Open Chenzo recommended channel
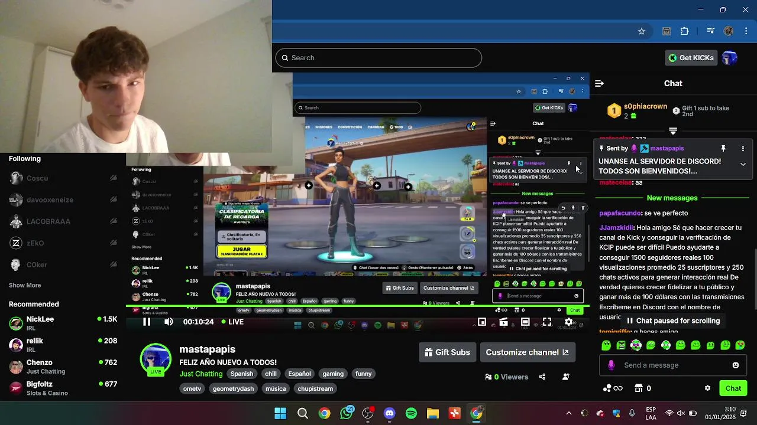Image resolution: width=757 pixels, height=425 pixels. [x=63, y=366]
